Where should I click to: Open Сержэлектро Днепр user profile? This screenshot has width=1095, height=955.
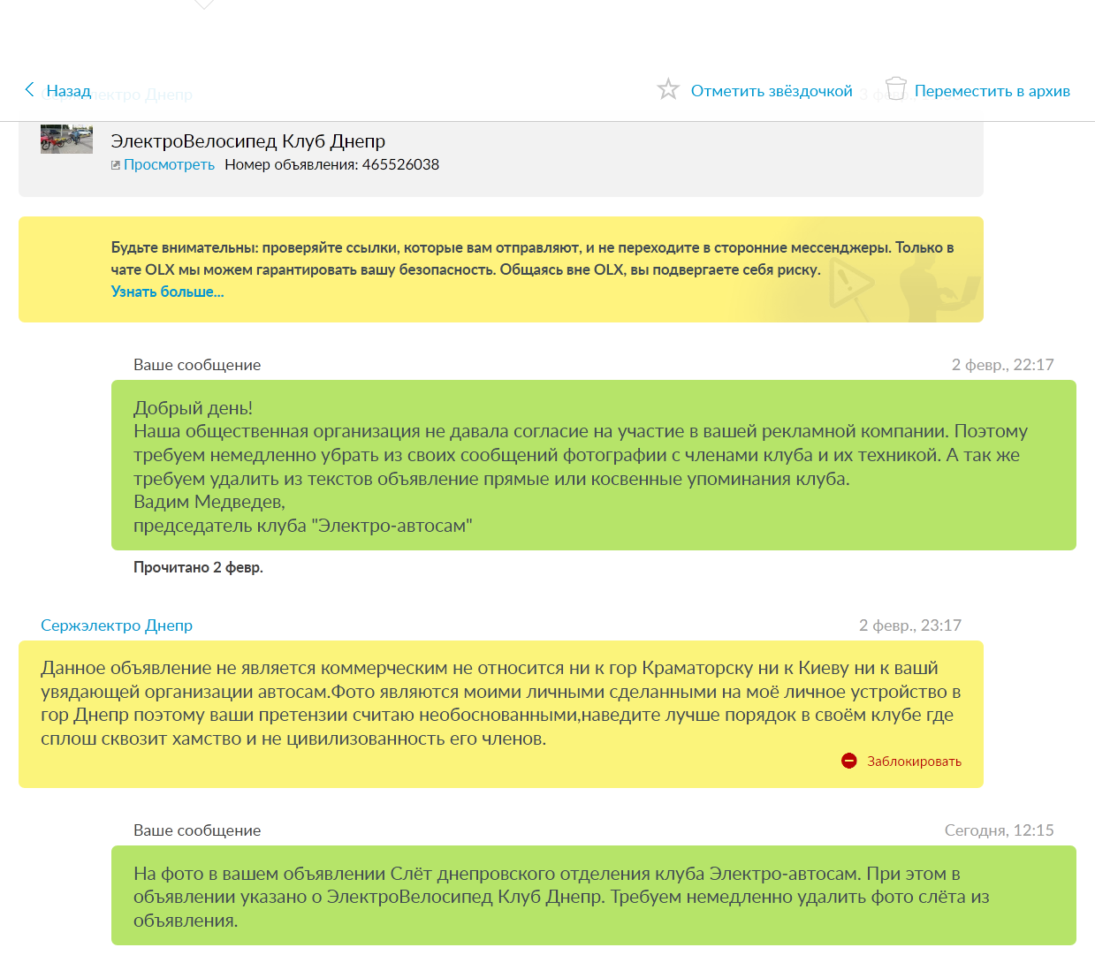coord(117,625)
